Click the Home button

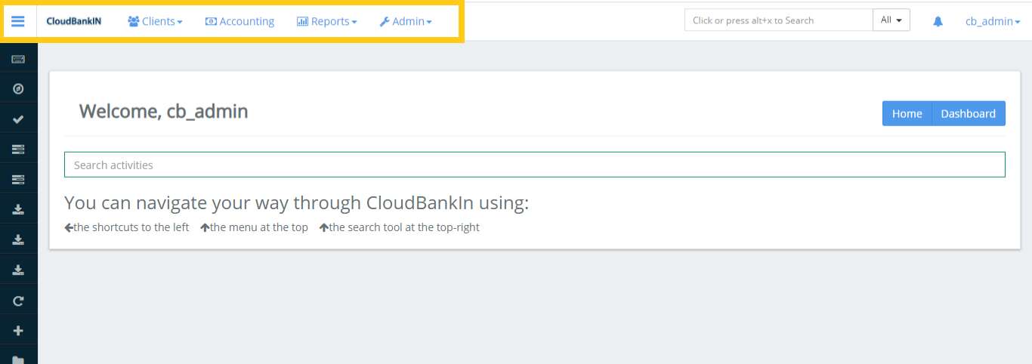[x=907, y=113]
